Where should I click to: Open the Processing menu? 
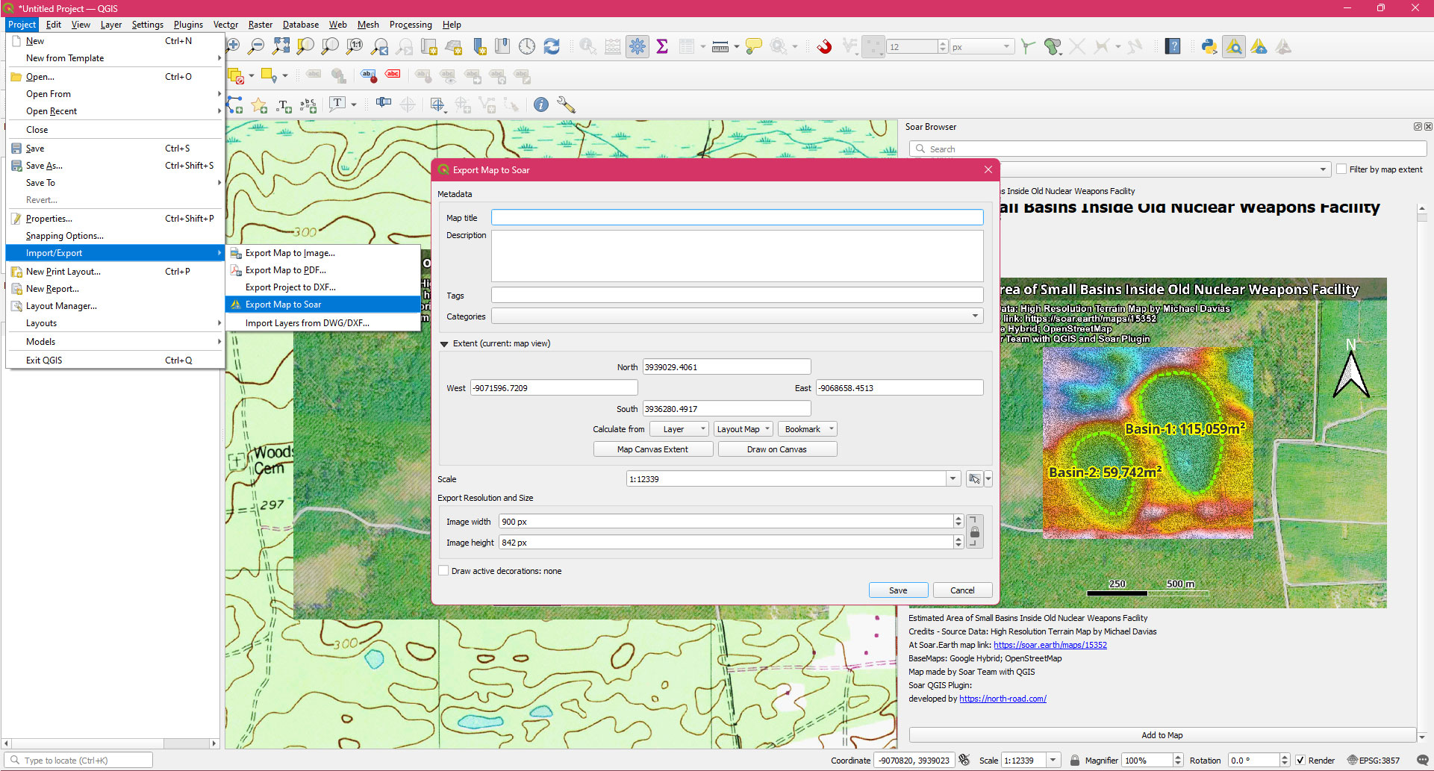(x=410, y=25)
